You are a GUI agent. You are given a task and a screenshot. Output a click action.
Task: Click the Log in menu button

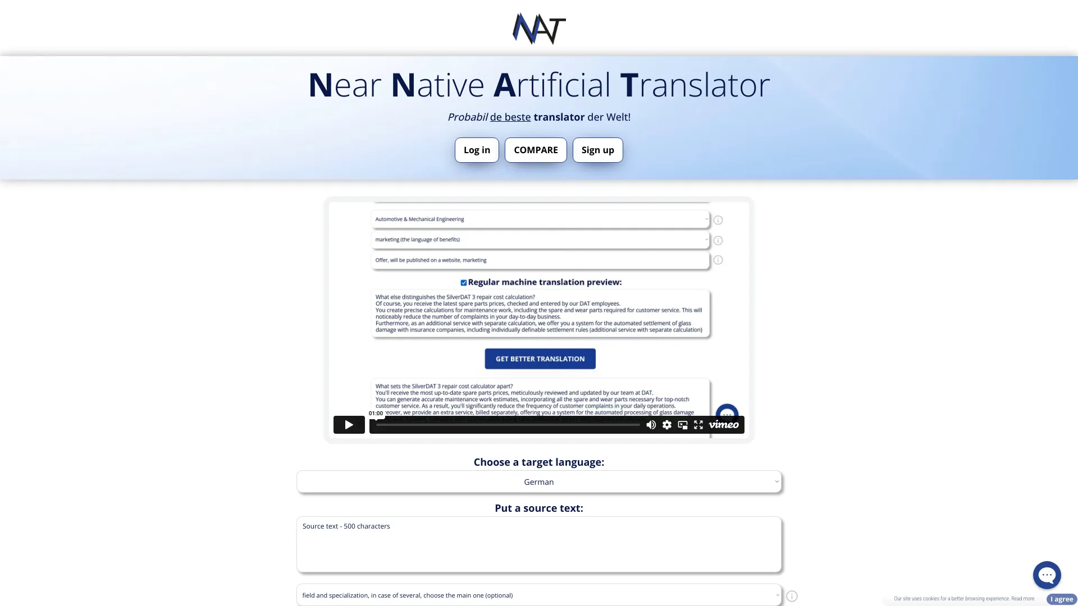477,149
